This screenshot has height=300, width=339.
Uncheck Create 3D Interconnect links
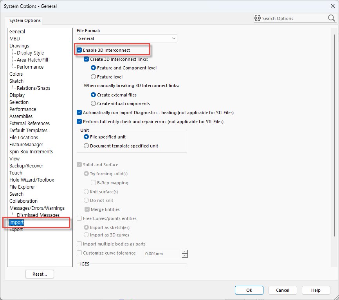pyautogui.click(x=86, y=59)
